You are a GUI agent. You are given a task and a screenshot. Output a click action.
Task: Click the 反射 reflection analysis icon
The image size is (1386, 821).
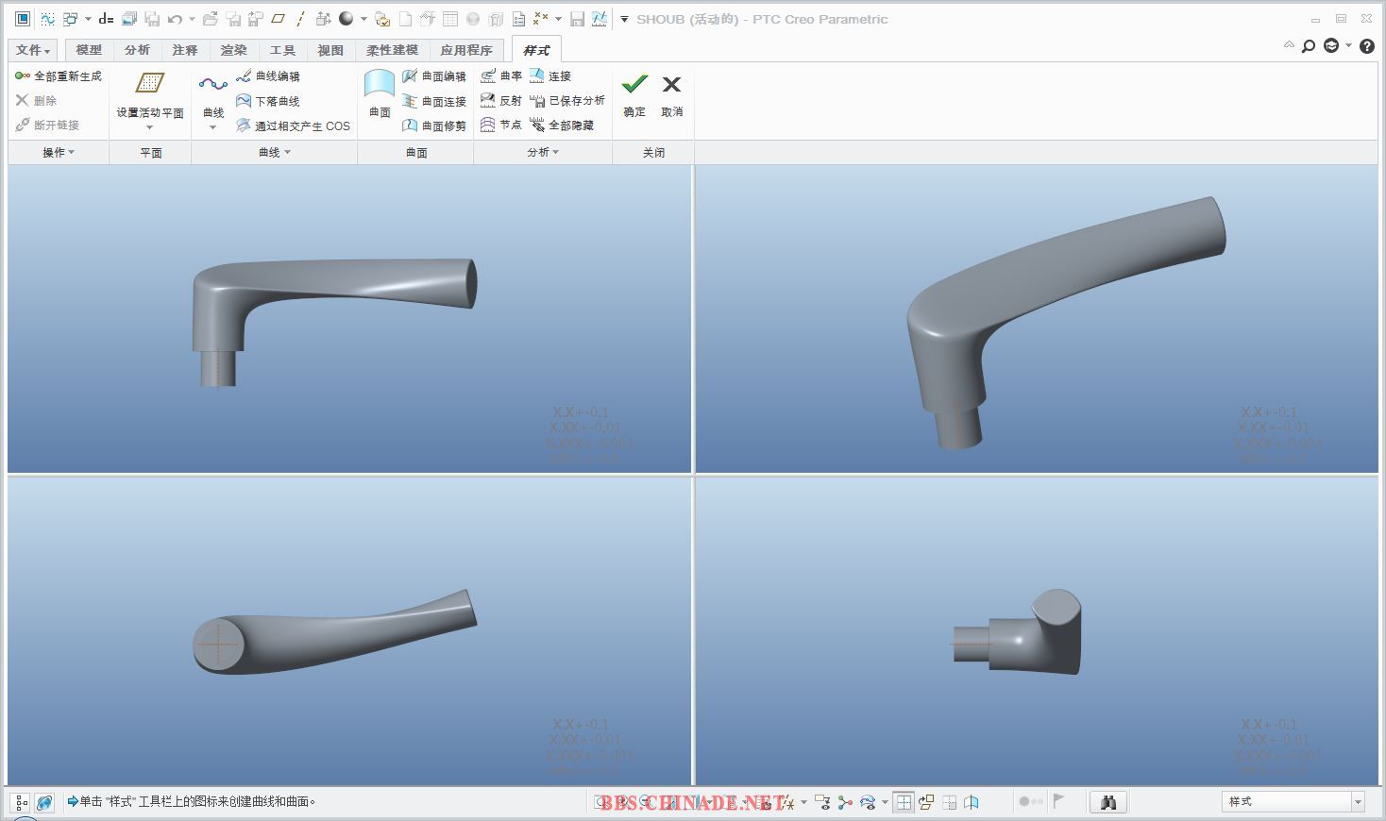point(488,100)
